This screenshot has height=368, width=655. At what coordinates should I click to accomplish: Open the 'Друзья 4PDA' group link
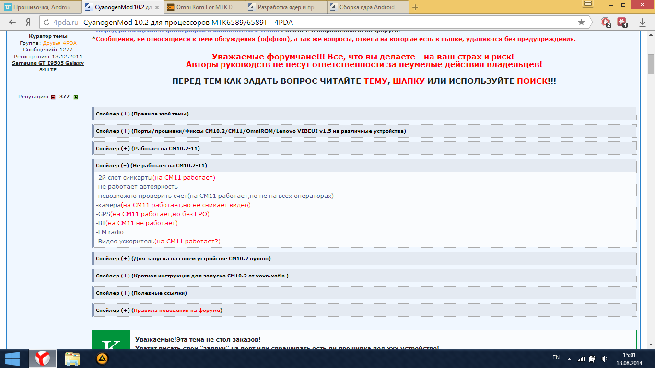(60, 43)
